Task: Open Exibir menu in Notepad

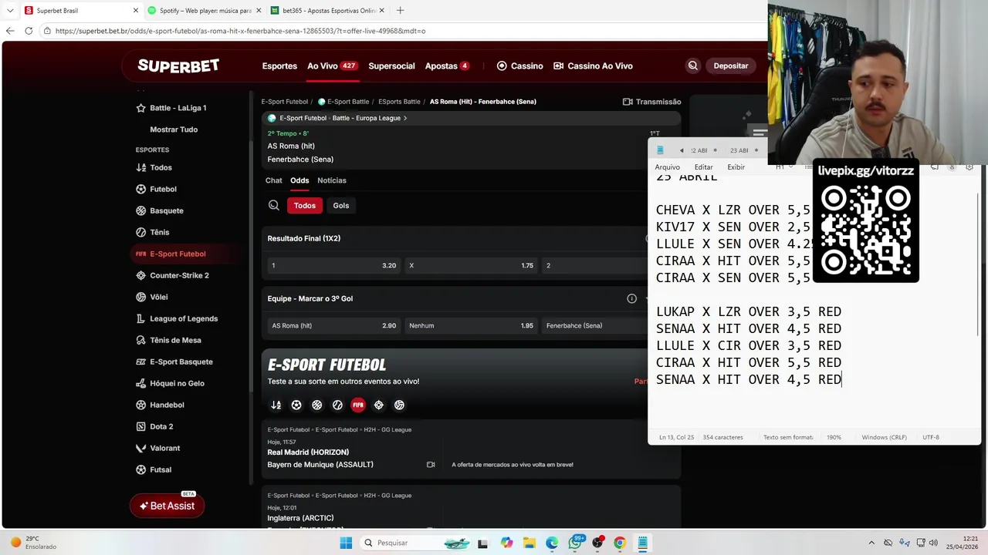Action: (736, 167)
